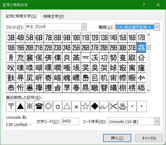Click the 文字コード character code field

pos(70,121)
